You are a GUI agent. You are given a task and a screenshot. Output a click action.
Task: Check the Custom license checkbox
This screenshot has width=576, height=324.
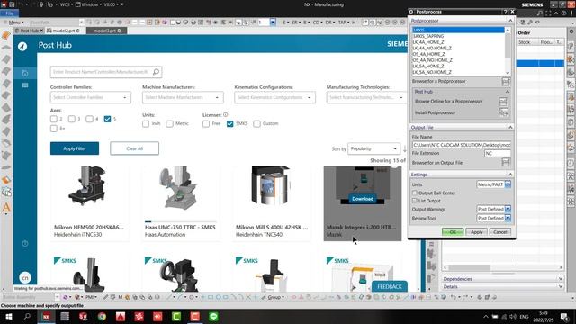[x=256, y=124]
